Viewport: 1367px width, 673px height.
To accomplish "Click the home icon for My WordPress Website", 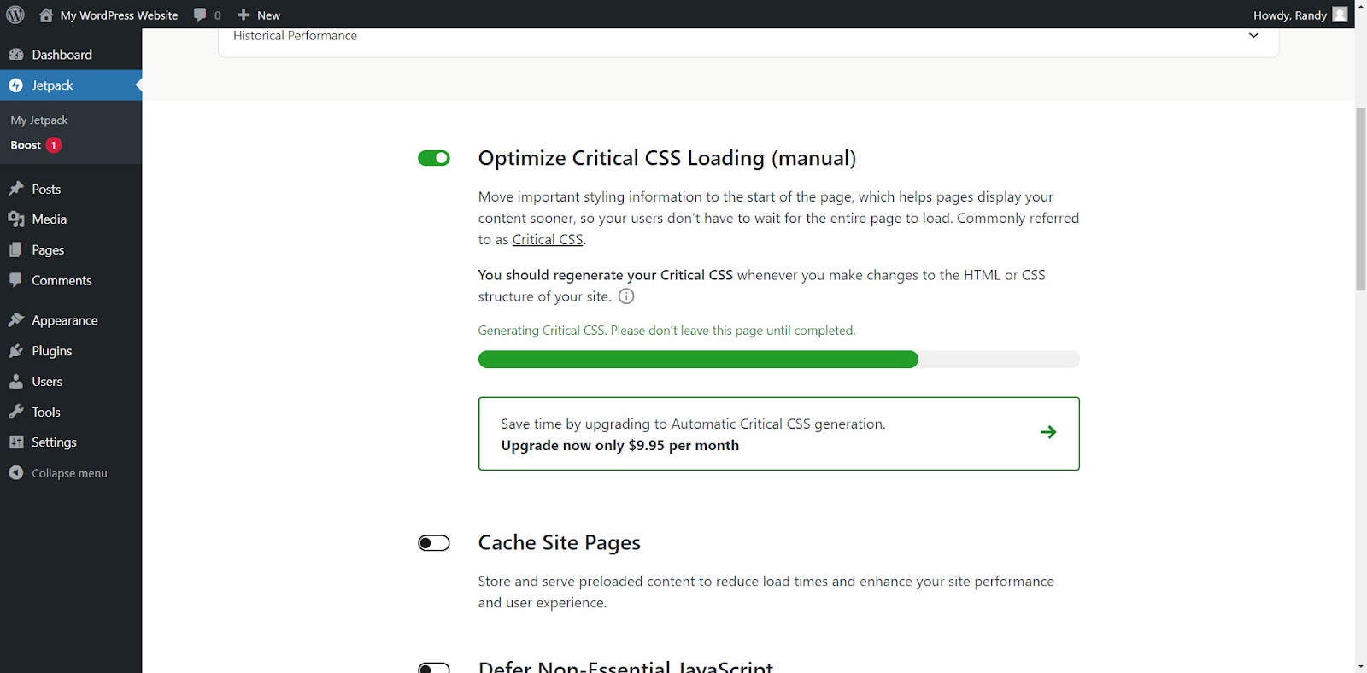I will pyautogui.click(x=46, y=15).
